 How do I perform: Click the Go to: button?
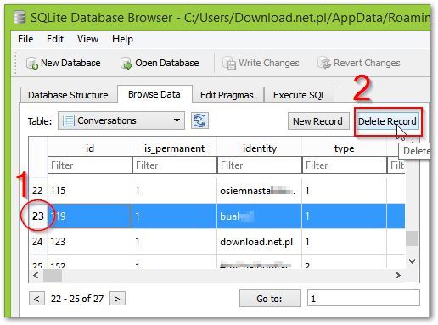pyautogui.click(x=270, y=299)
